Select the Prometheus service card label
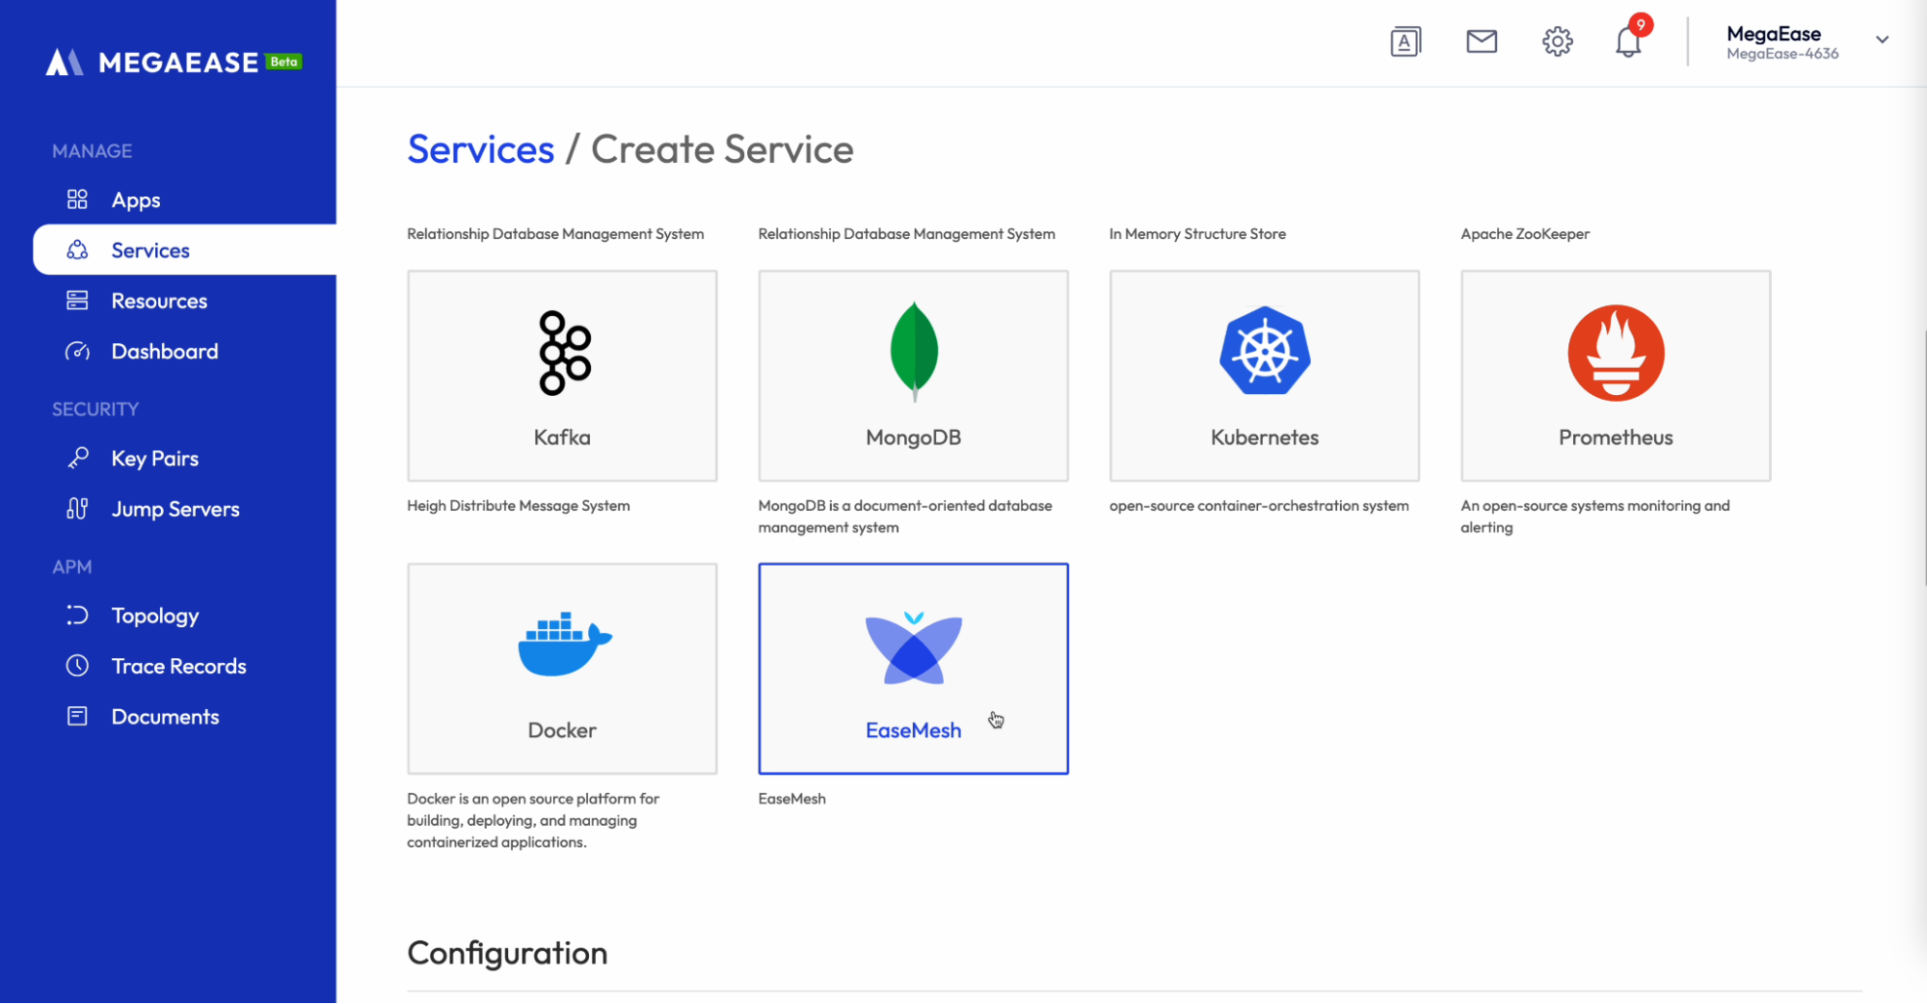 [1616, 437]
